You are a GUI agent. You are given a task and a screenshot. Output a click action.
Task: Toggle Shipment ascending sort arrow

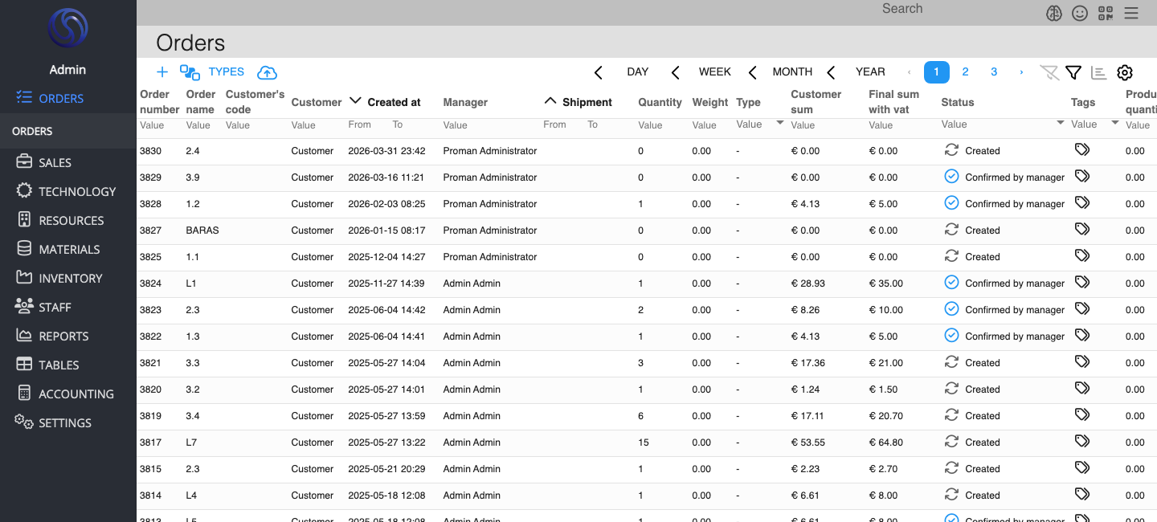(550, 101)
